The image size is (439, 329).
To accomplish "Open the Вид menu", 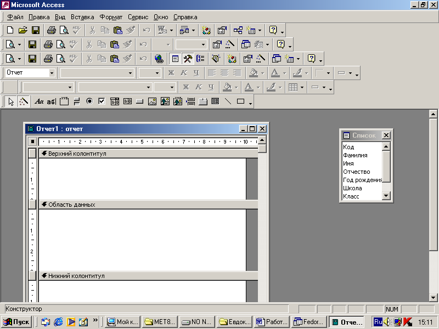I will pyautogui.click(x=60, y=17).
